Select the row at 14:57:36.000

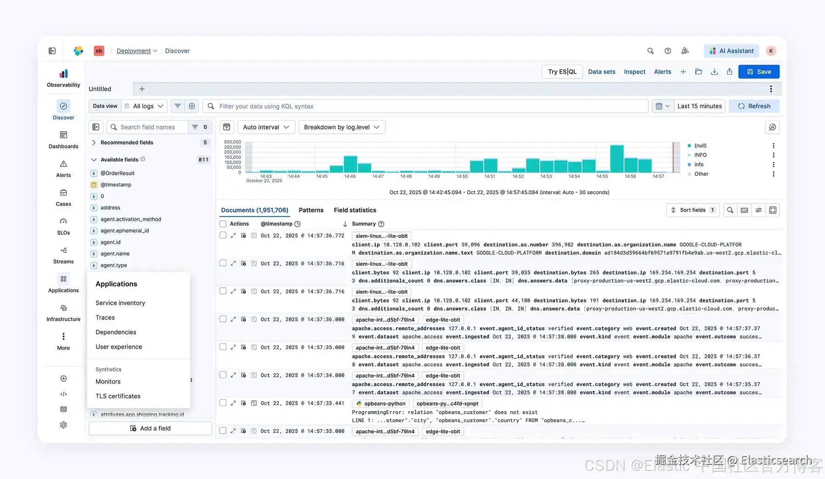[223, 319]
